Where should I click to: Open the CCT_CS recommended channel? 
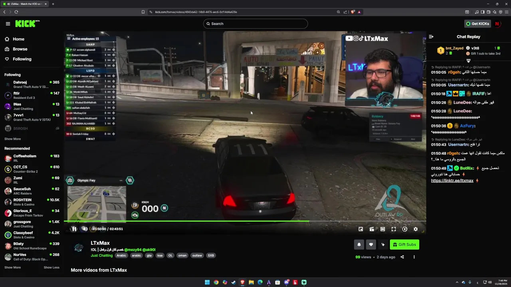(x=32, y=169)
